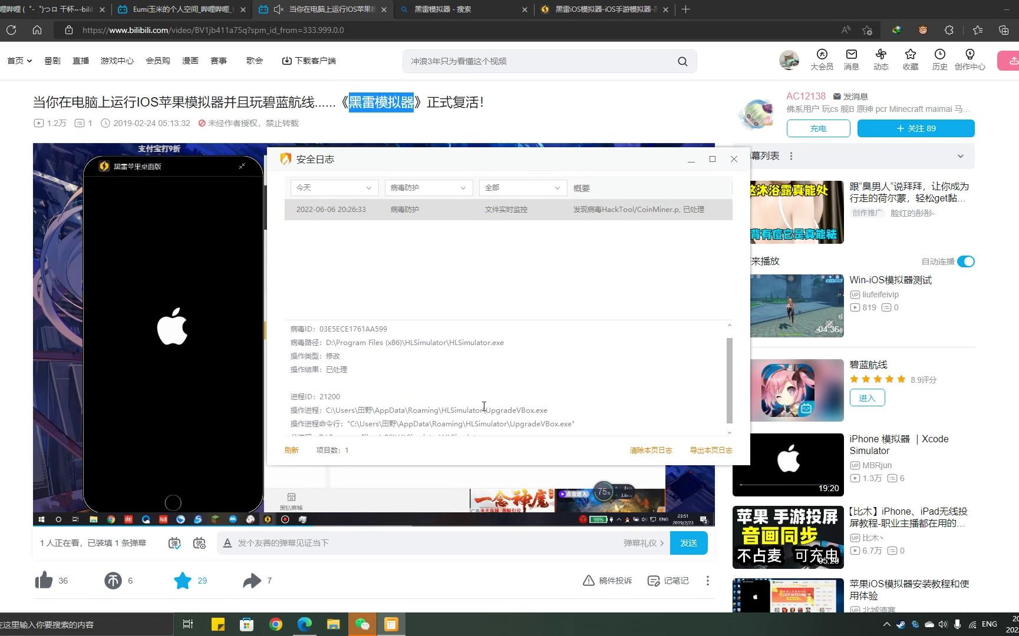Open 弹幕礼仪 arrow link
1019x636 pixels.
tap(644, 543)
